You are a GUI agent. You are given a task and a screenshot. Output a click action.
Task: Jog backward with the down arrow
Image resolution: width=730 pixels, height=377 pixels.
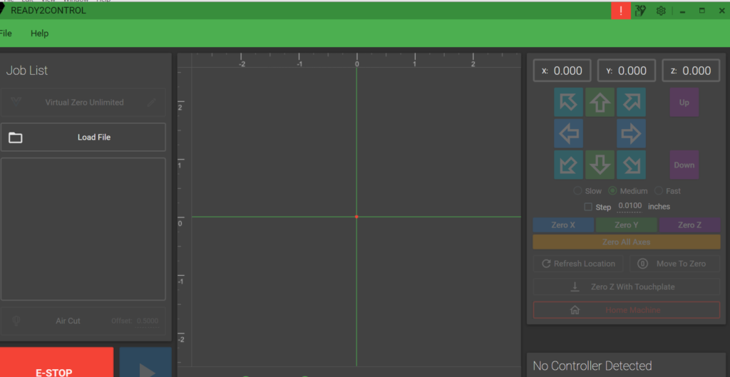600,165
